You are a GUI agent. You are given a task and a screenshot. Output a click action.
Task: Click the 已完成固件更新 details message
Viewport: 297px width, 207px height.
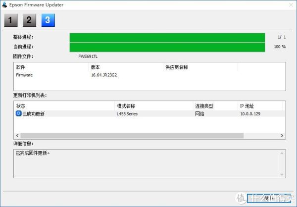(32, 153)
